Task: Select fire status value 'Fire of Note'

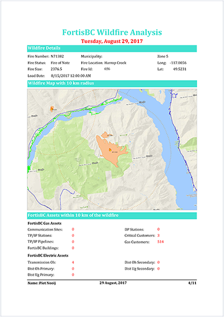Action: (60, 63)
